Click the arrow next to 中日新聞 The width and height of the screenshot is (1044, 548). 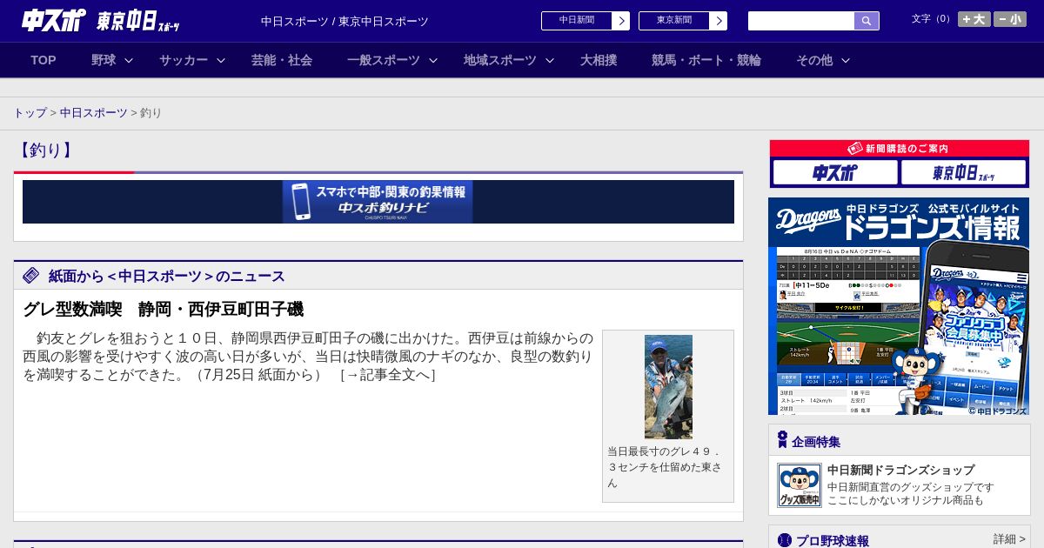[x=621, y=21]
